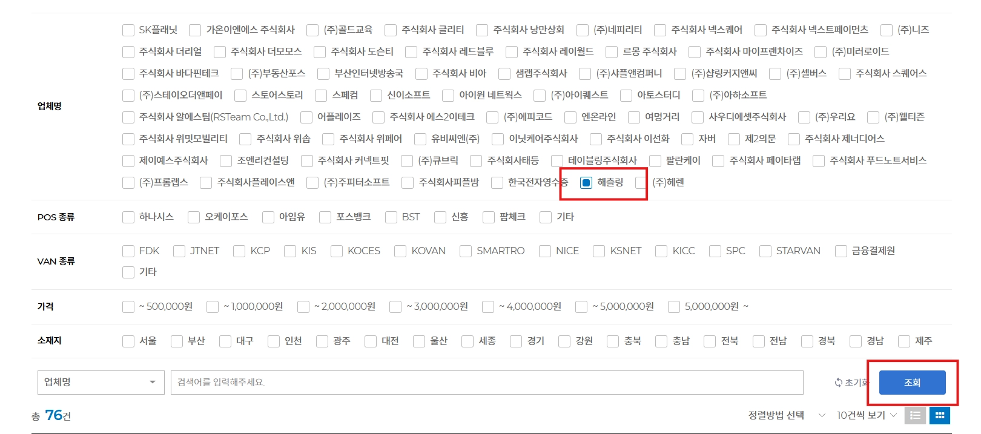The height and width of the screenshot is (434, 981).
Task: Uncheck the 해츨링 company checkbox
Action: 586,182
